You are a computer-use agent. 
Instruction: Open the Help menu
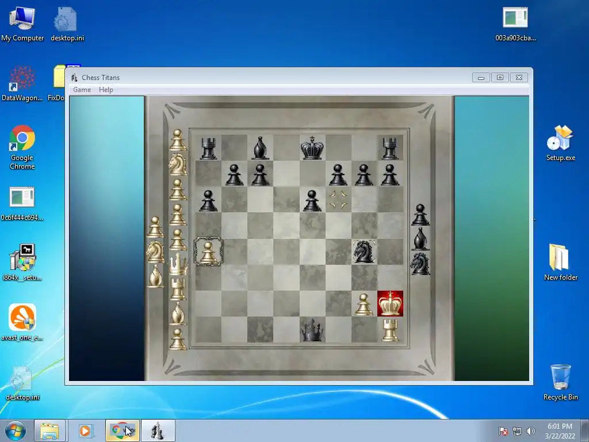tap(106, 89)
